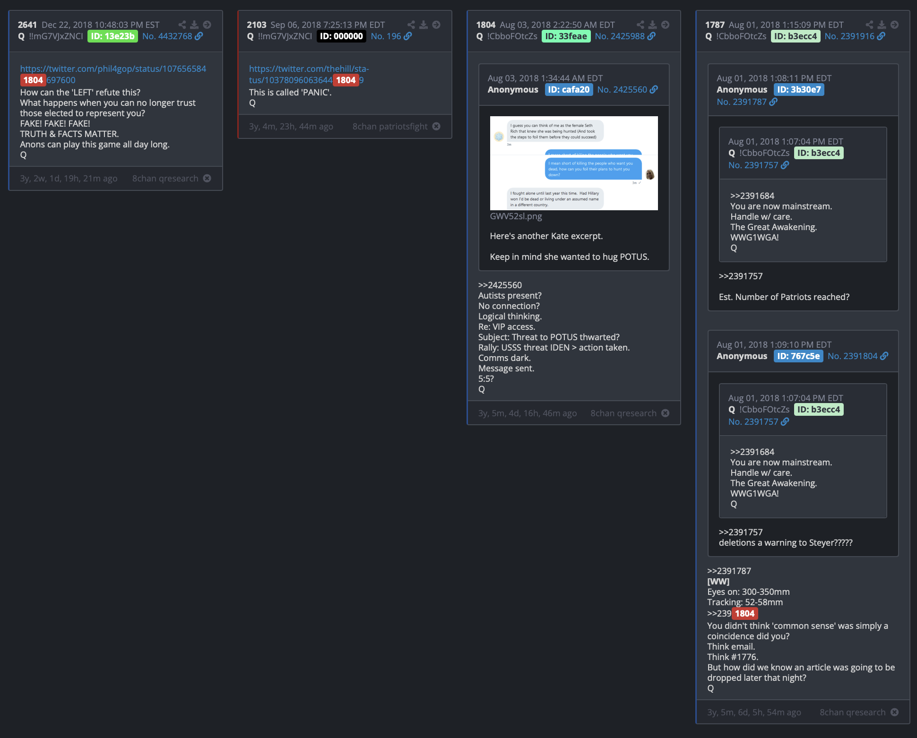Click ID: 767c5e badge
917x738 pixels.
coord(798,356)
